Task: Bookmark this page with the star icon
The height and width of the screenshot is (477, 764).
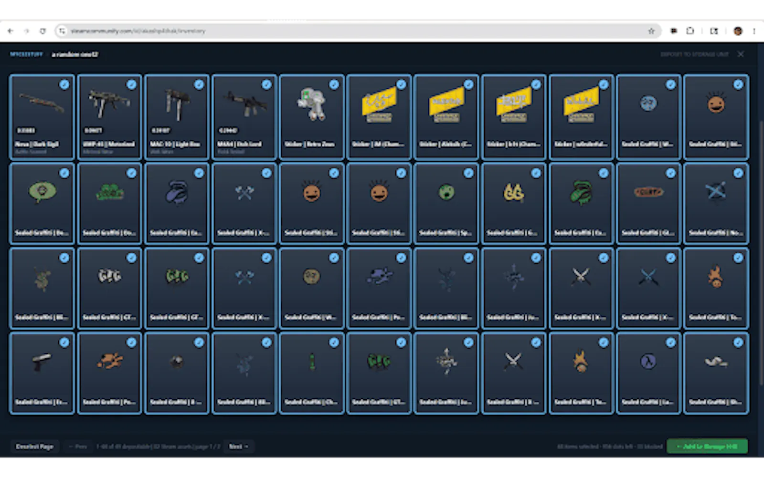Action: (x=651, y=31)
